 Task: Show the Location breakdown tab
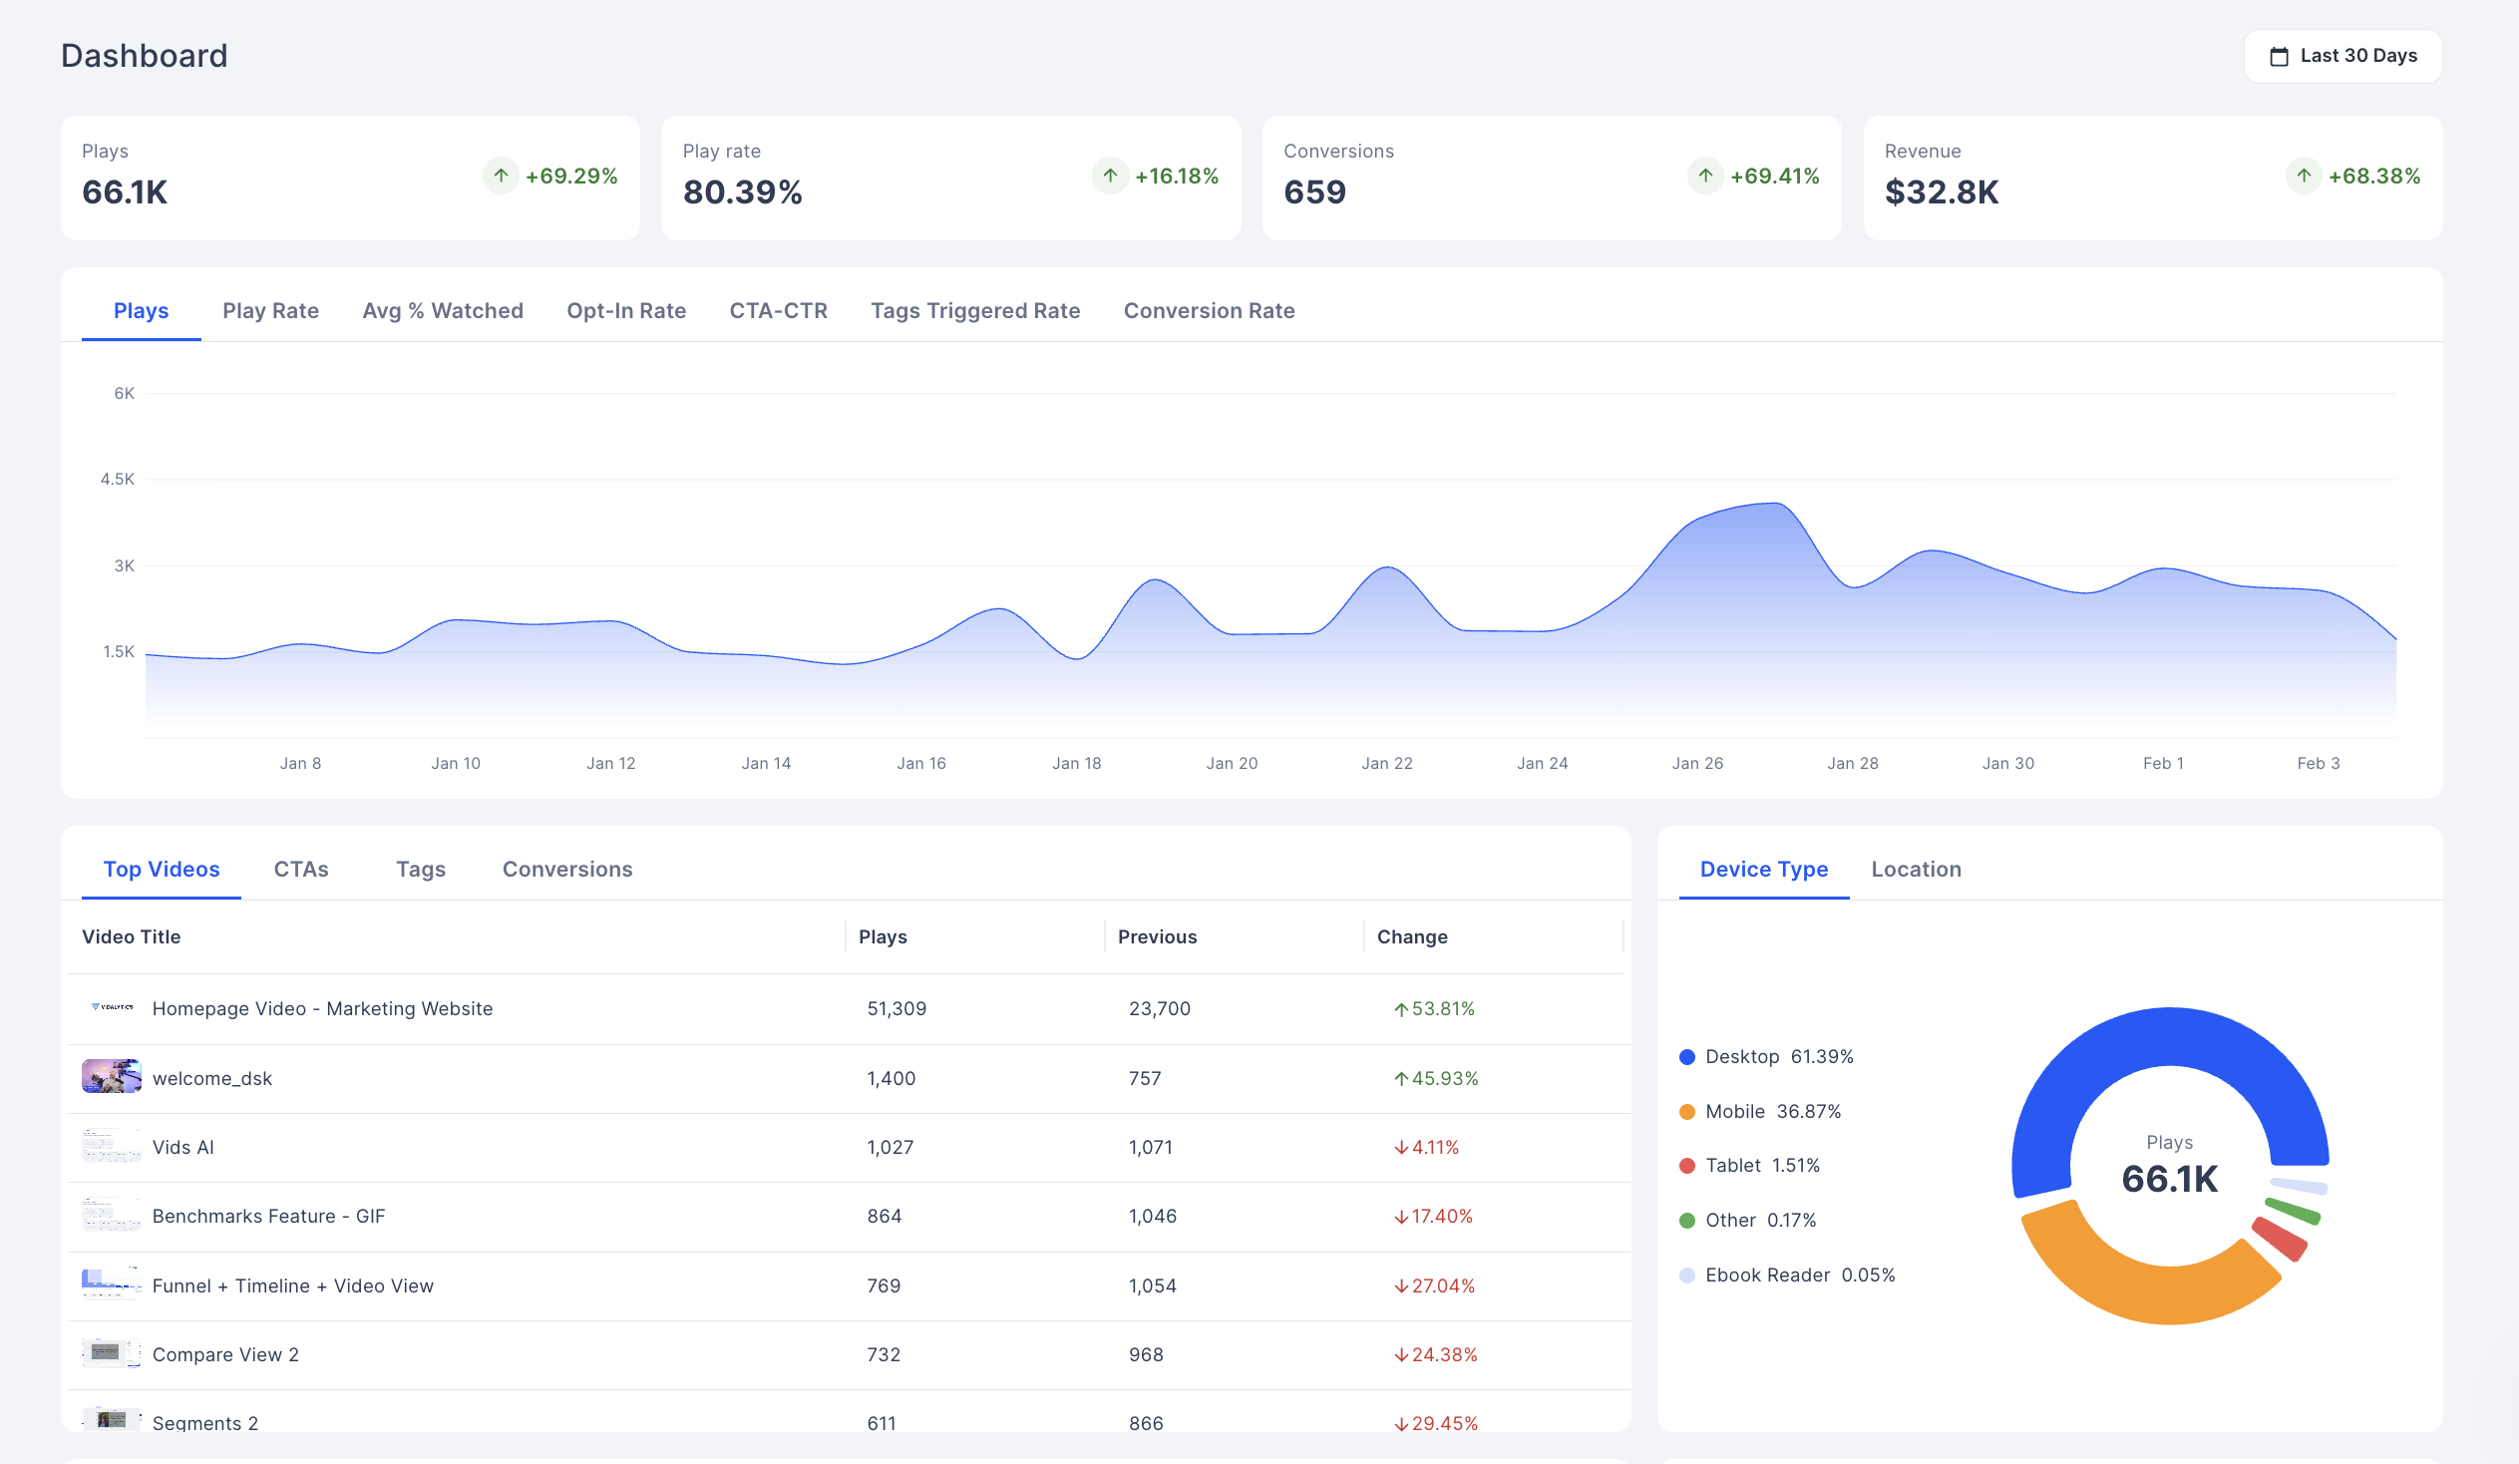pos(1916,870)
